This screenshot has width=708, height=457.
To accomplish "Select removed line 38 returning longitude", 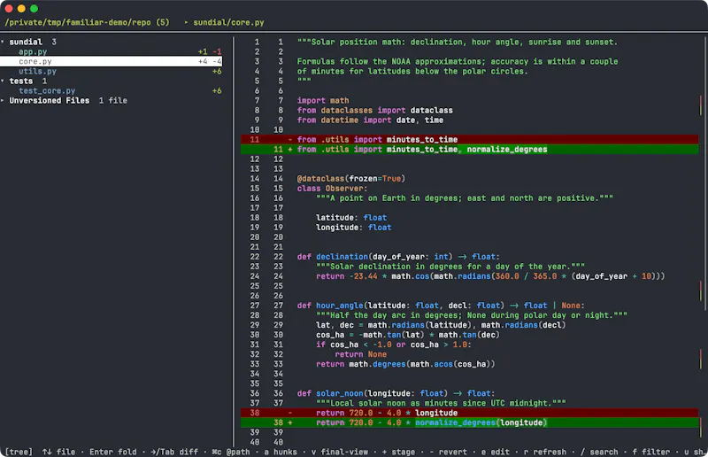I will tap(470, 413).
